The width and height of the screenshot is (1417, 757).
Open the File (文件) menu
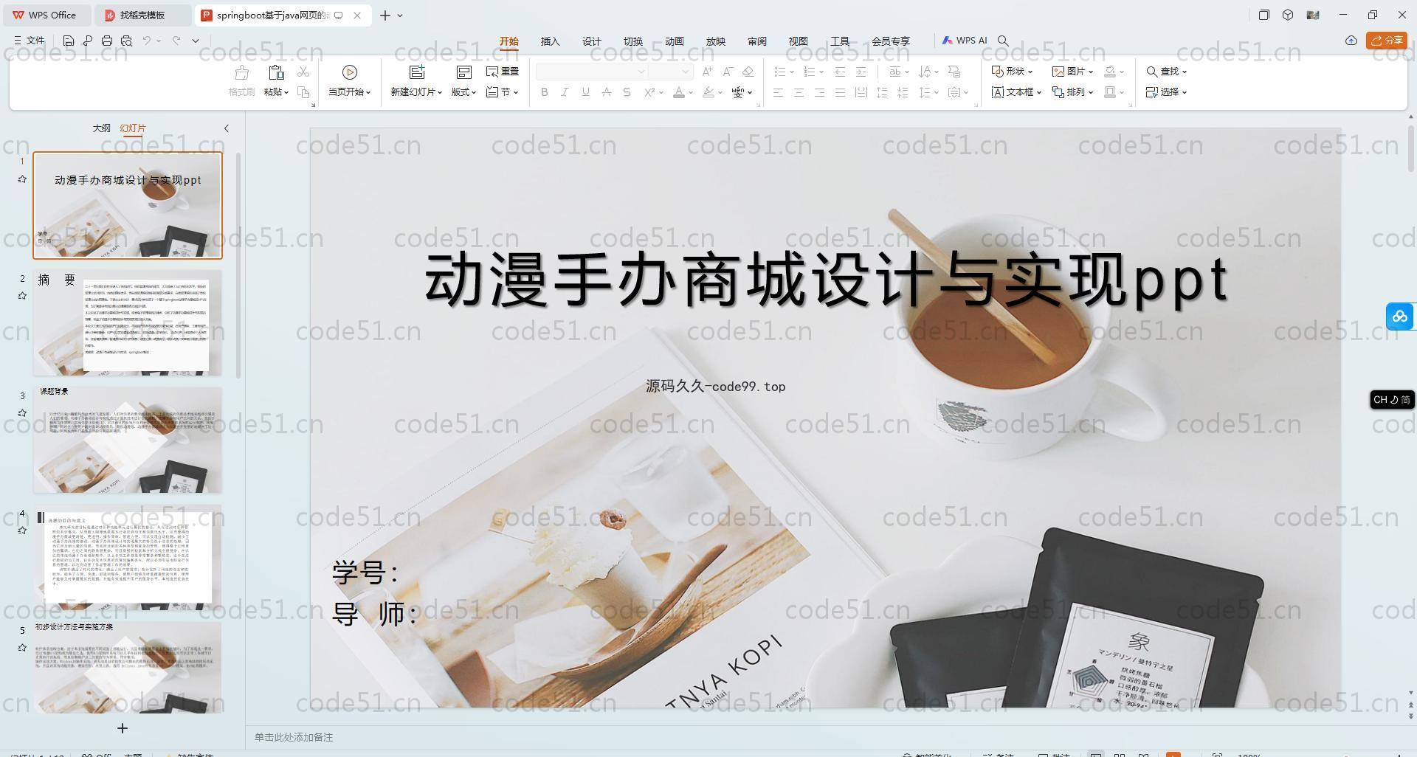[x=30, y=41]
